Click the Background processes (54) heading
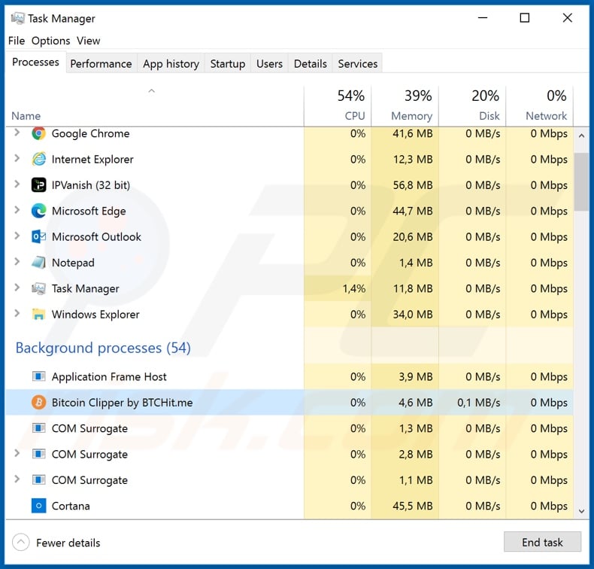This screenshot has height=569, width=594. coord(103,348)
